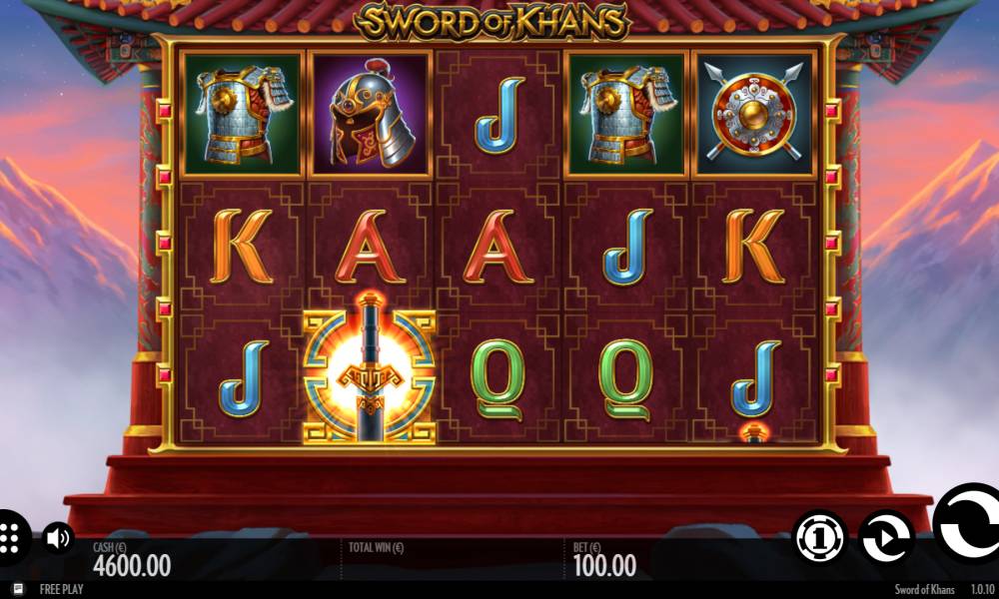The width and height of the screenshot is (999, 599).
Task: Click the small page icon beside FREE PLAY
Action: 18,589
